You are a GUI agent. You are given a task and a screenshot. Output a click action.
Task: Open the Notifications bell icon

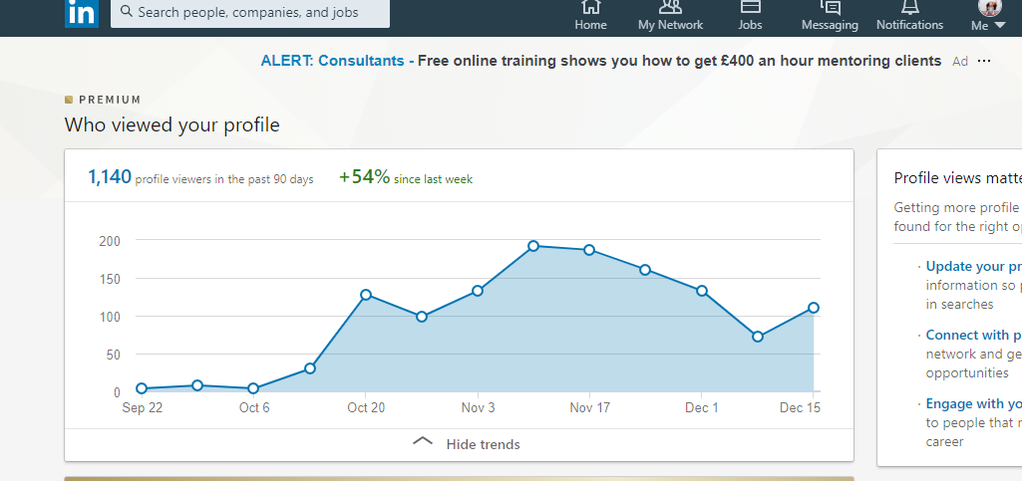click(909, 8)
